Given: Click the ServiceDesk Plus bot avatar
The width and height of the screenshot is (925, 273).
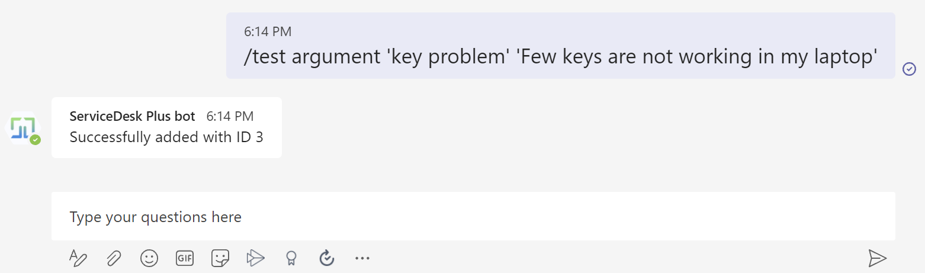Looking at the screenshot, I should point(22,126).
